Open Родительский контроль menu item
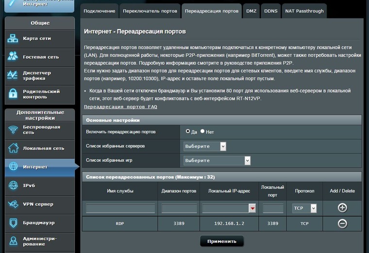This screenshot has height=253, width=369. click(40, 94)
